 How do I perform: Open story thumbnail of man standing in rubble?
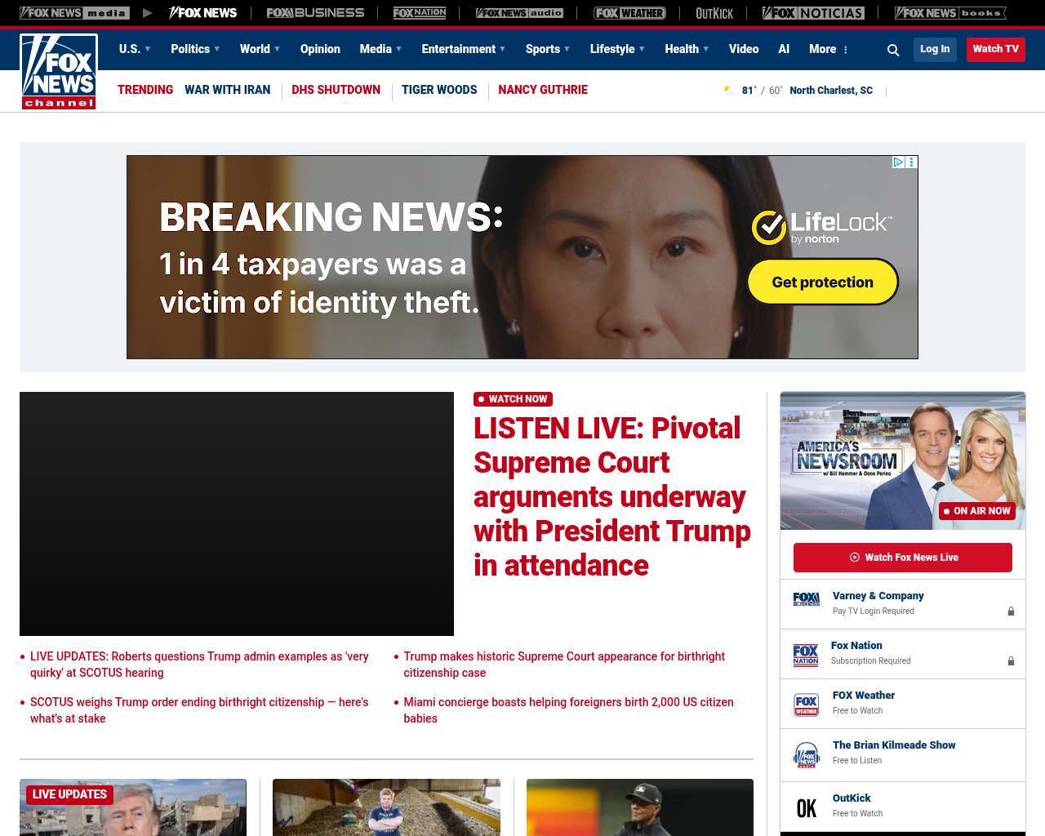(386, 807)
